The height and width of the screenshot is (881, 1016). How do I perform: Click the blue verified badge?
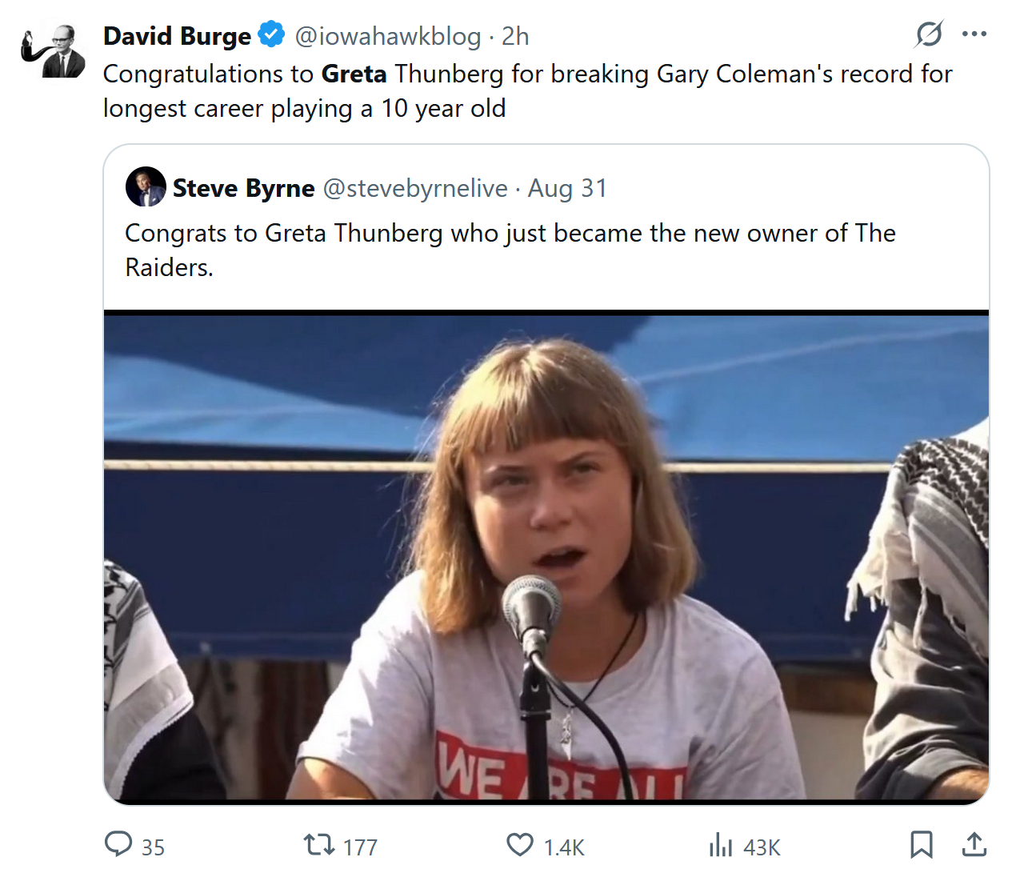[272, 35]
